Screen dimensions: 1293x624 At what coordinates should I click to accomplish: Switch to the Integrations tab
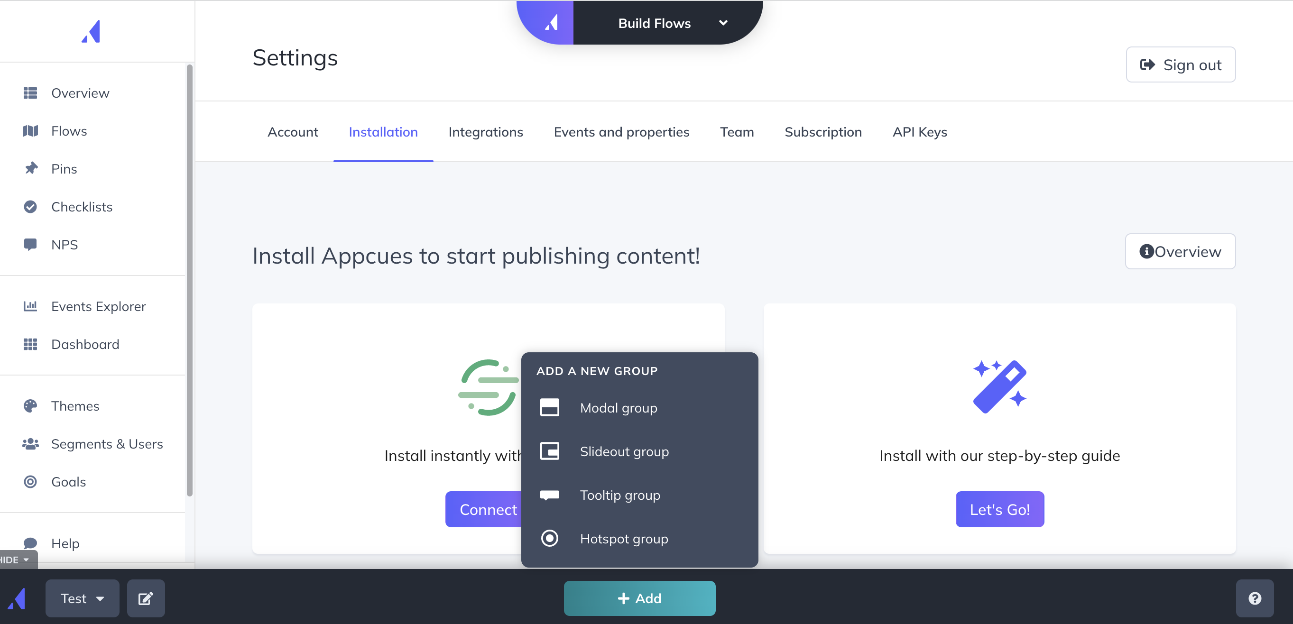(x=486, y=132)
